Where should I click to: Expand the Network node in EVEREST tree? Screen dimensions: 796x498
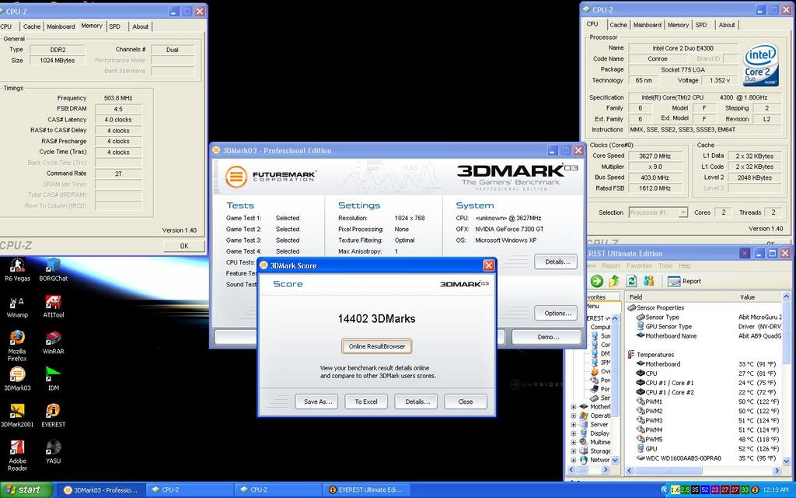click(574, 460)
